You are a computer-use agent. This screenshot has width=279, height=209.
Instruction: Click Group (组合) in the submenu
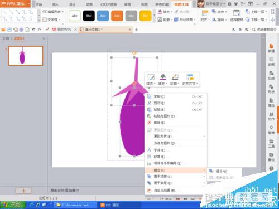pyautogui.click(x=224, y=171)
